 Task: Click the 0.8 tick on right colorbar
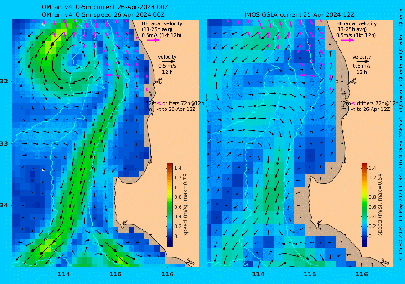tap(372, 197)
